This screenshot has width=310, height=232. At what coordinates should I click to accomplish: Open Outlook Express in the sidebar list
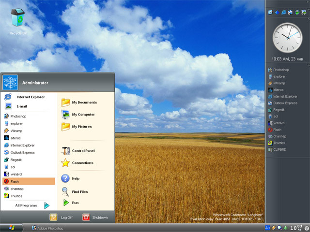(283, 103)
